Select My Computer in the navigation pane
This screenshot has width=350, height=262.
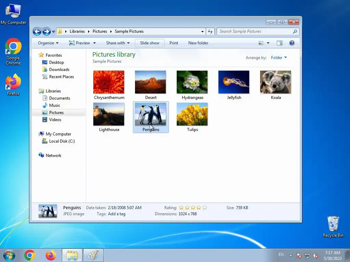tap(58, 134)
